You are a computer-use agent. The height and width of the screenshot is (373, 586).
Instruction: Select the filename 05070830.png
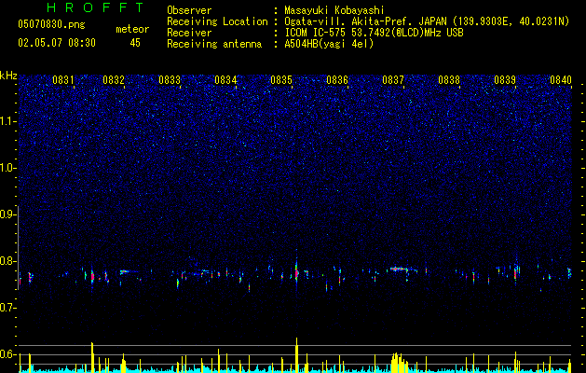coord(51,25)
